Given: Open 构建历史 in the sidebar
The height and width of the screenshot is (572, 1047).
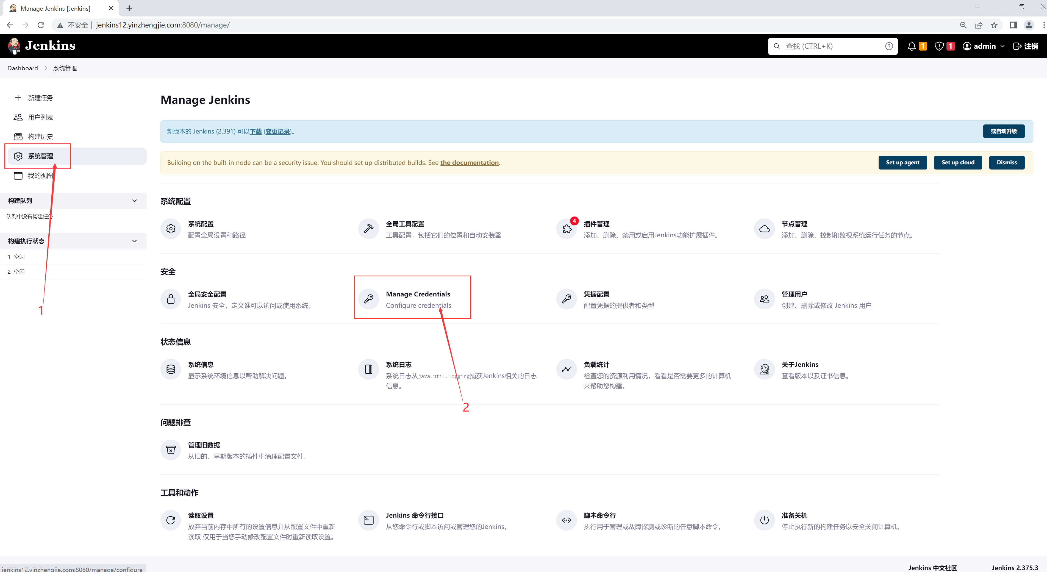Looking at the screenshot, I should click(40, 137).
